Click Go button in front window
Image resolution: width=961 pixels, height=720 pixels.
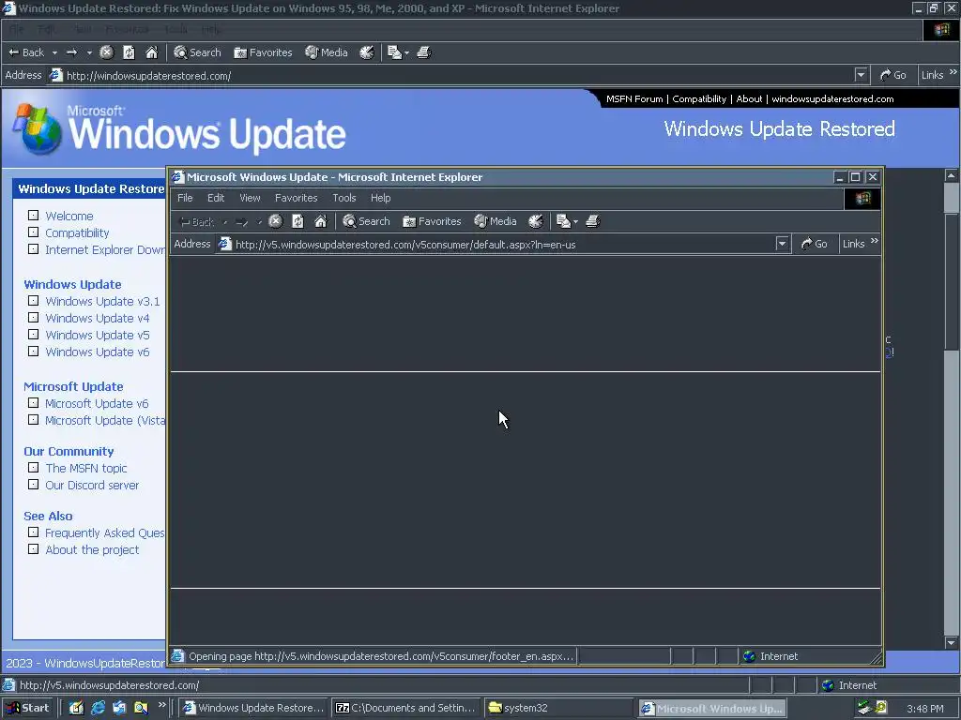tap(815, 245)
